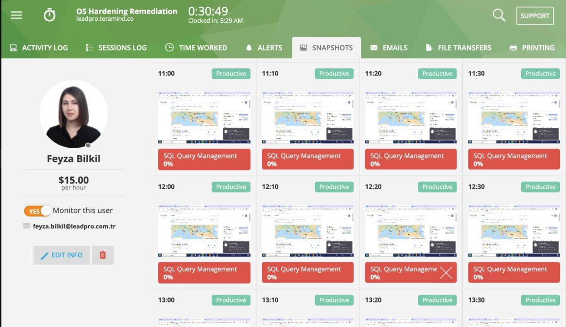Open search with the magnifier icon

click(x=499, y=15)
